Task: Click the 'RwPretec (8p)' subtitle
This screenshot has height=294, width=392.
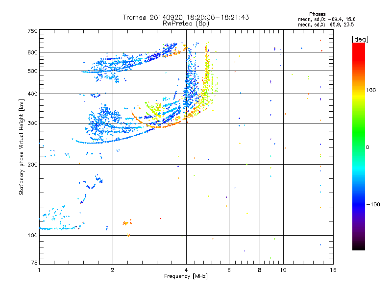Action: (x=186, y=24)
